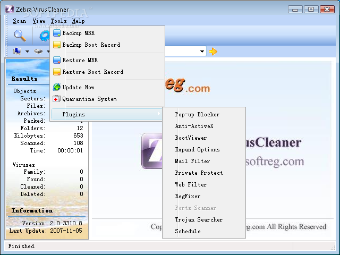Screen dimensions: 340x255
Task: Click the Kilobytes value 653
Action: 78,135
